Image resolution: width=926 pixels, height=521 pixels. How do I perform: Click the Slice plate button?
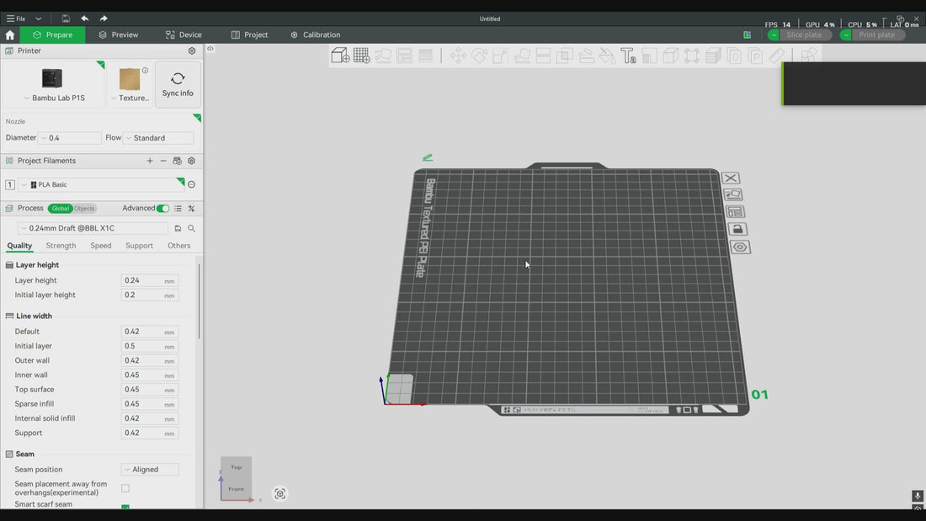[x=802, y=35]
